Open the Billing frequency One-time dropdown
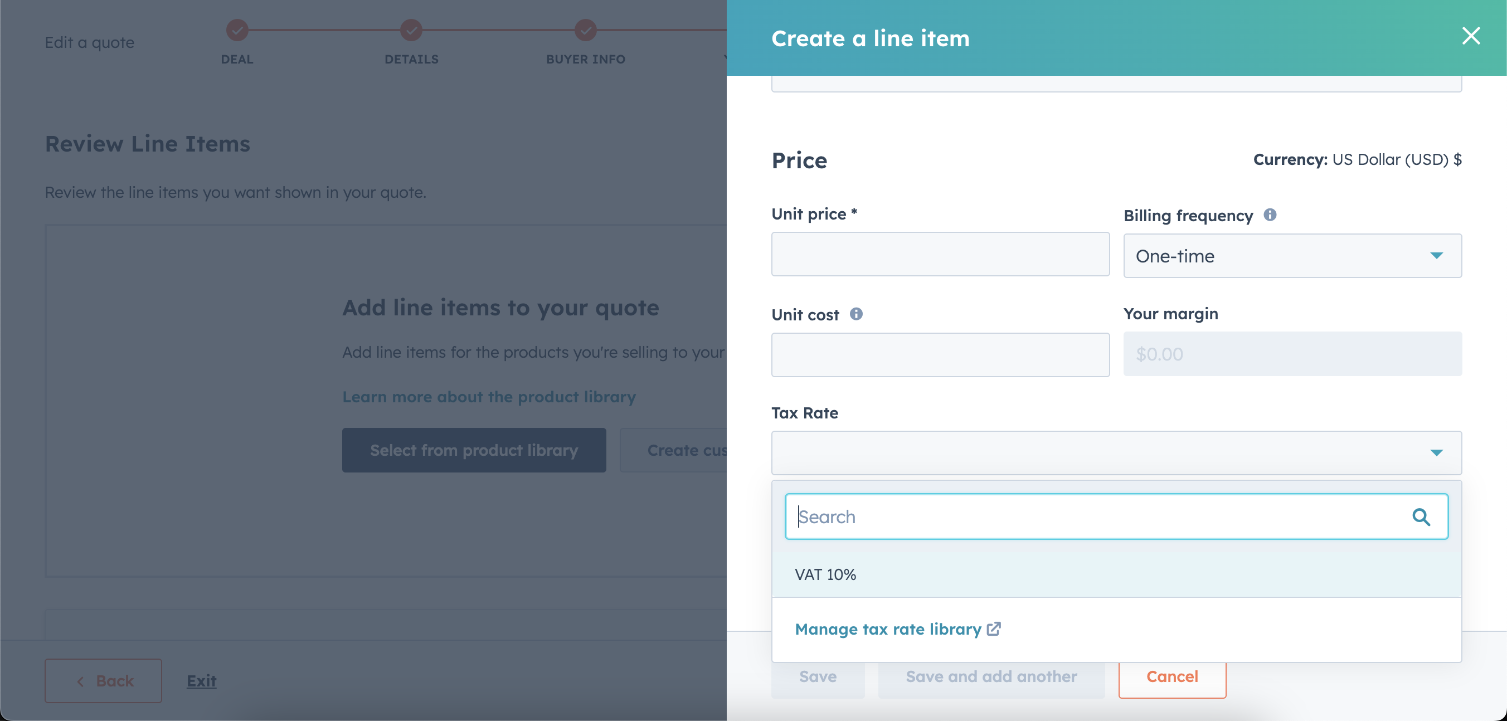 (x=1292, y=256)
